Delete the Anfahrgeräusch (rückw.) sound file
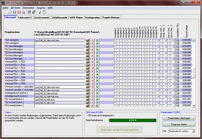Screen dimensions: 202x139 point(93,93)
